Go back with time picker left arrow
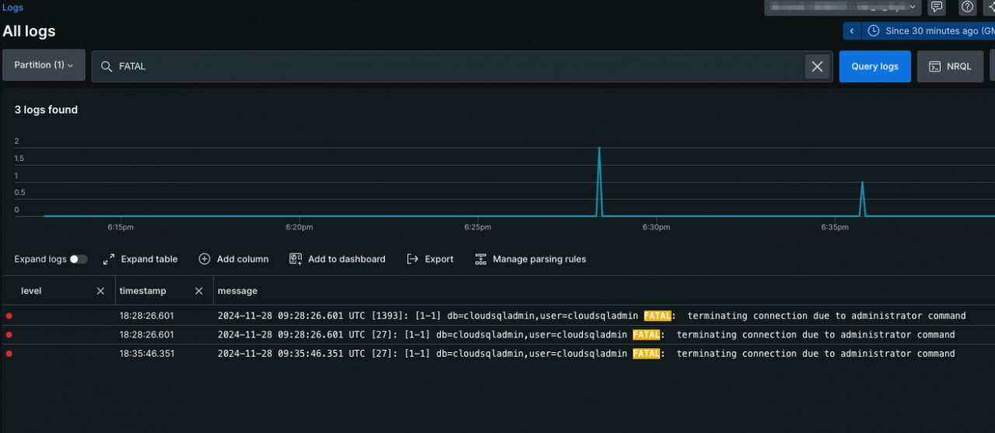995x433 pixels. [x=852, y=31]
